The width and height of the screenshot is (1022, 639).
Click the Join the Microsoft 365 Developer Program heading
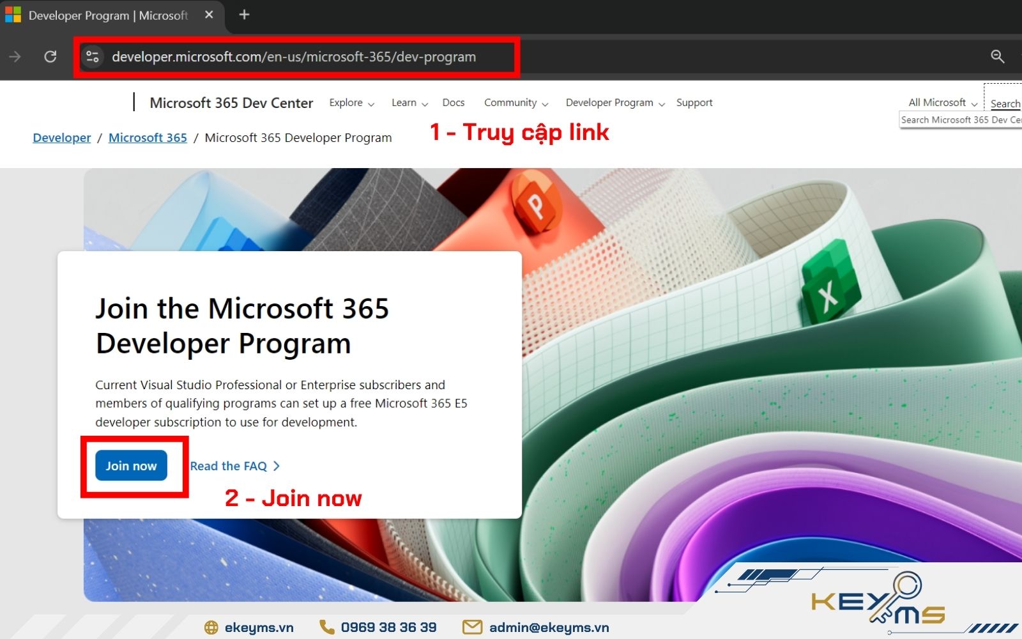(242, 326)
